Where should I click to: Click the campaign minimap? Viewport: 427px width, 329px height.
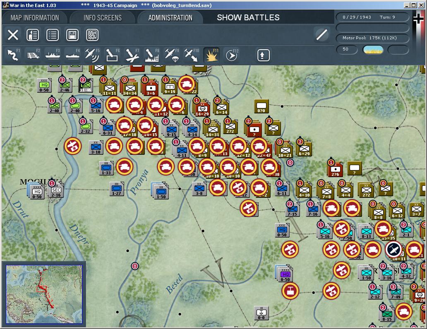pyautogui.click(x=44, y=294)
